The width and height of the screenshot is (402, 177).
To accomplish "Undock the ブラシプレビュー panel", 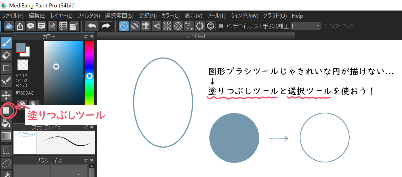I will click(86, 127).
